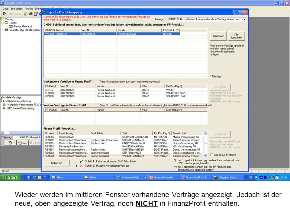Click the binoculars search toolbar icon
Image resolution: width=290 pixels, height=217 pixels.
pyautogui.click(x=31, y=14)
